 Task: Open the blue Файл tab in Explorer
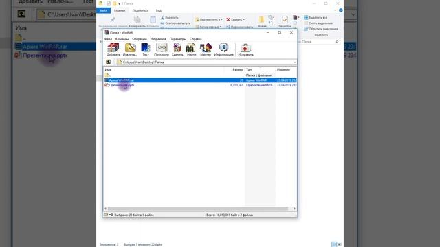tap(103, 11)
